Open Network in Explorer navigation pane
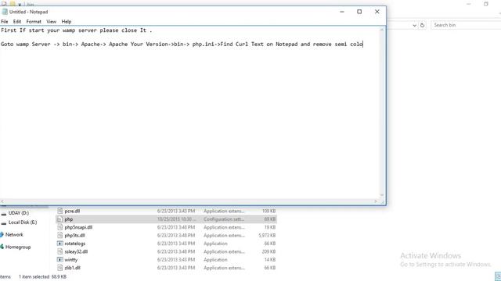 pyautogui.click(x=14, y=235)
